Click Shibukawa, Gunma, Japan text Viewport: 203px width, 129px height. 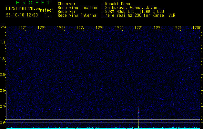tap(131, 8)
